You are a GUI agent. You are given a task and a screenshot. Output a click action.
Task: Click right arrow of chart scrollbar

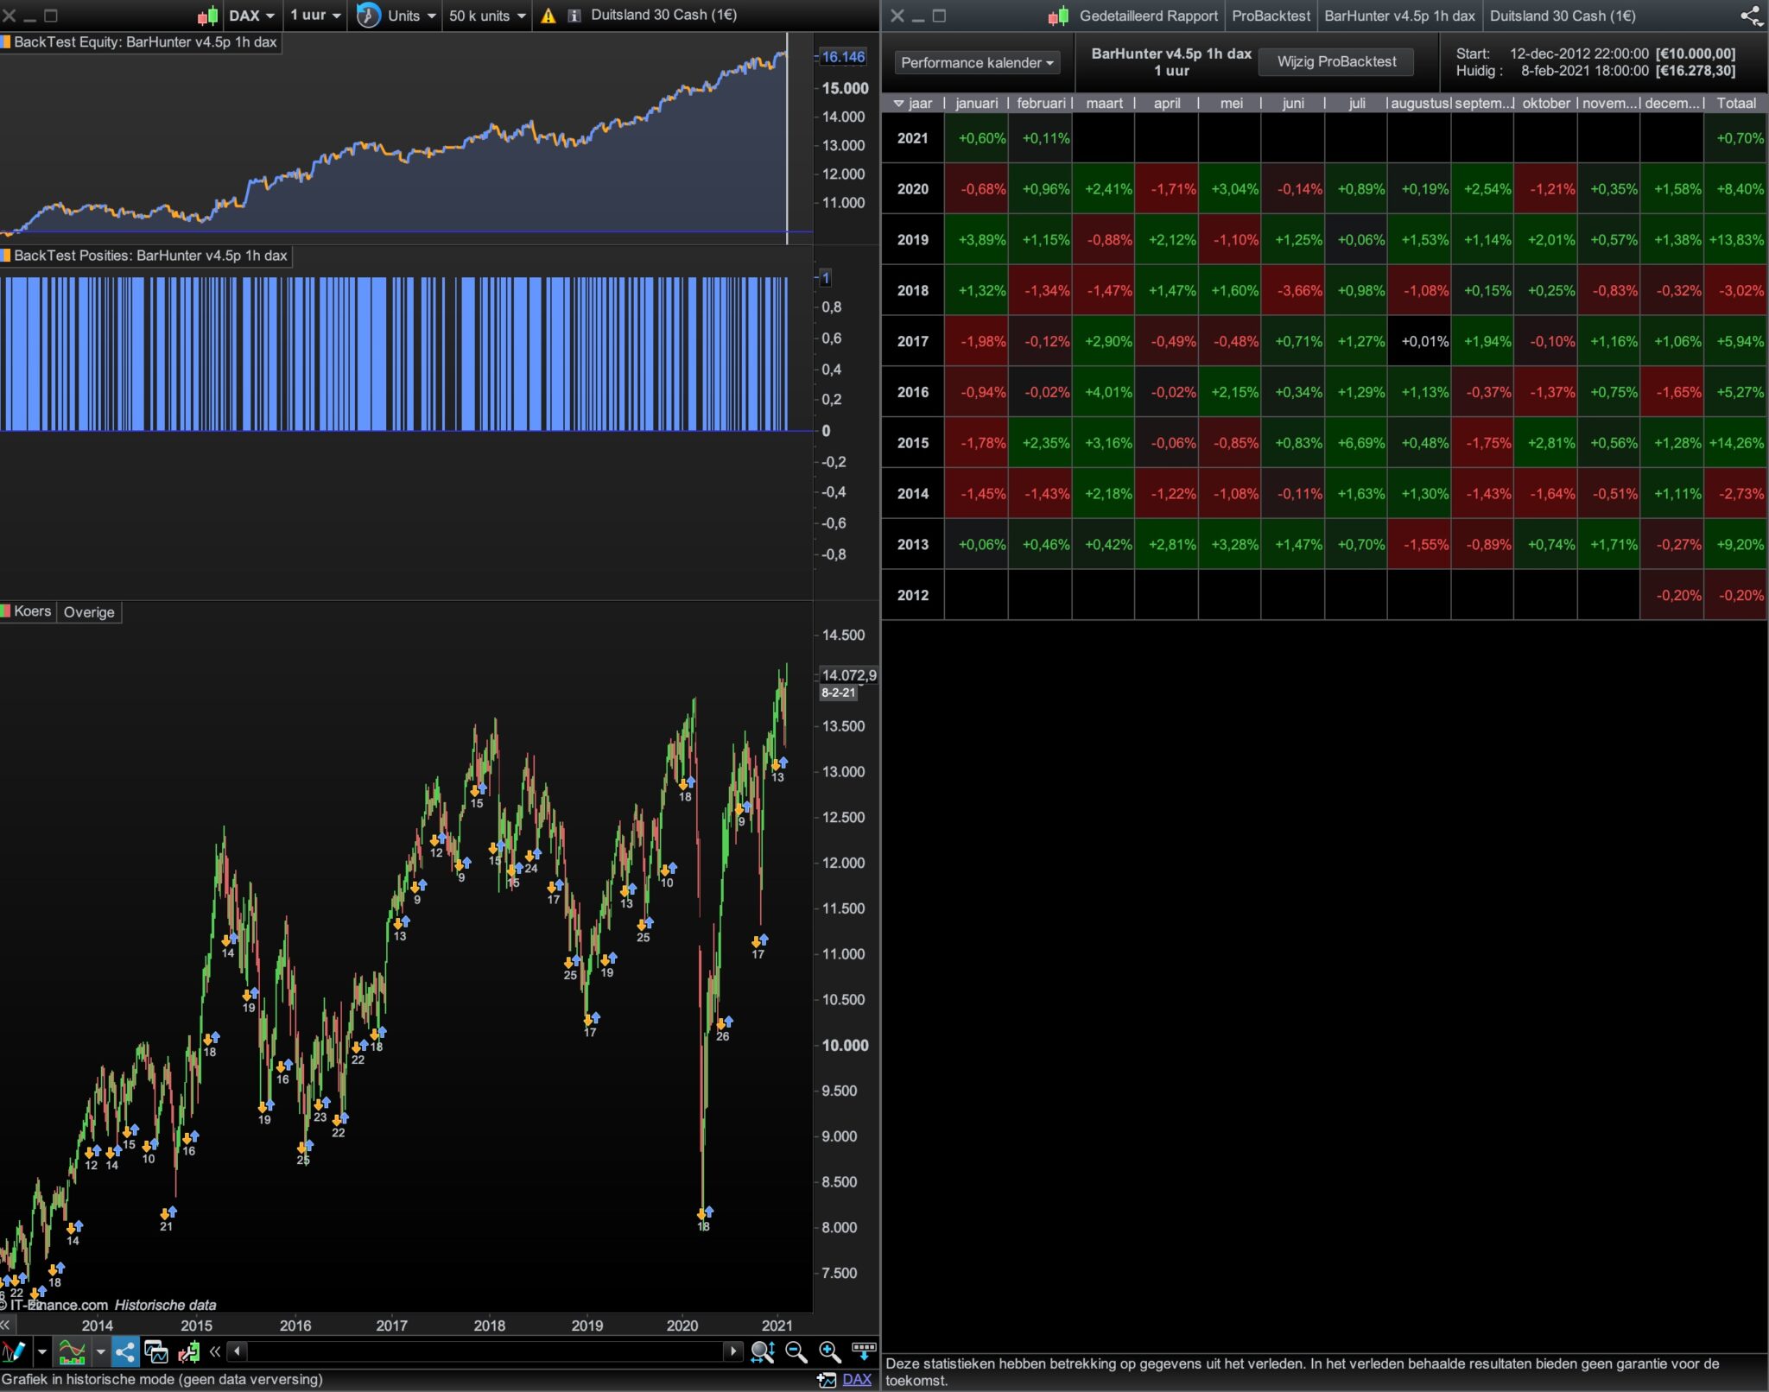[732, 1351]
